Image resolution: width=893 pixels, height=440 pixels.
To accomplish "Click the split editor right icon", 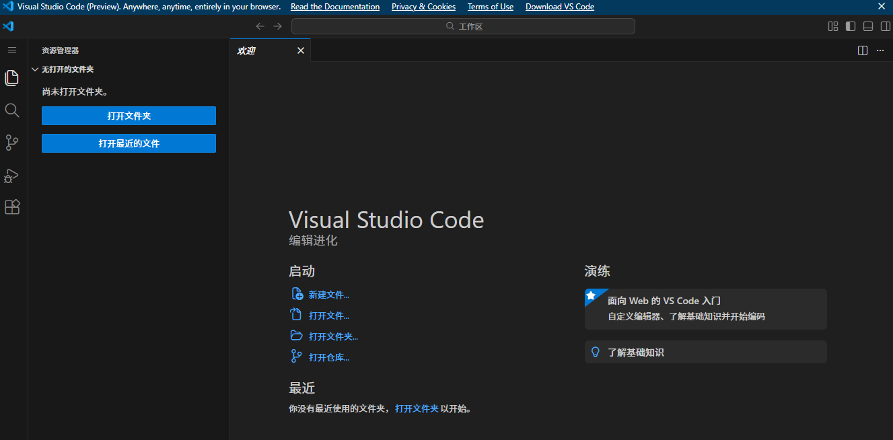I will click(863, 50).
